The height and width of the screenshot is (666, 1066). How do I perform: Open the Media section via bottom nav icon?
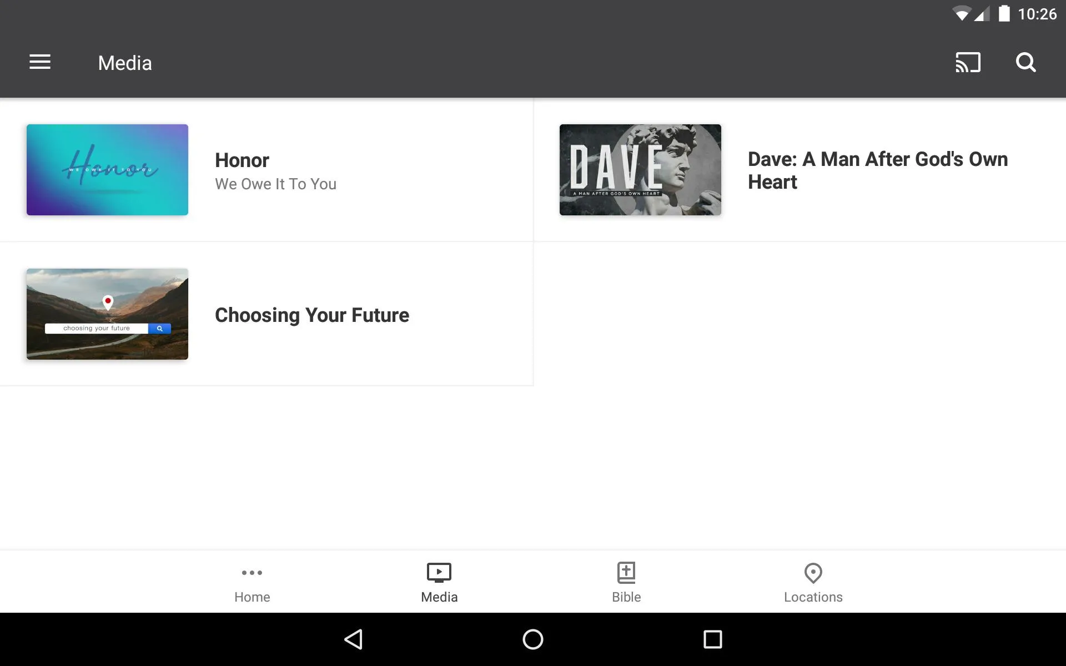[439, 581]
